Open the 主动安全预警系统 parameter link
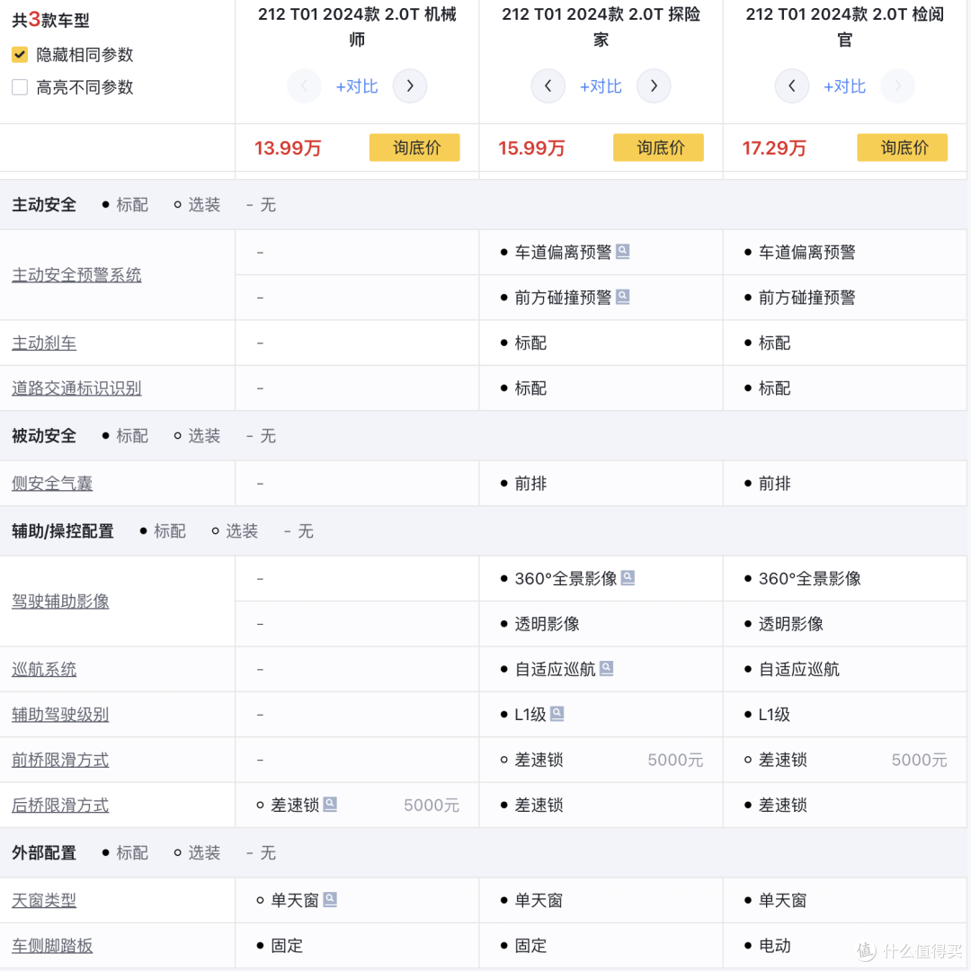The image size is (971, 971). (x=76, y=275)
